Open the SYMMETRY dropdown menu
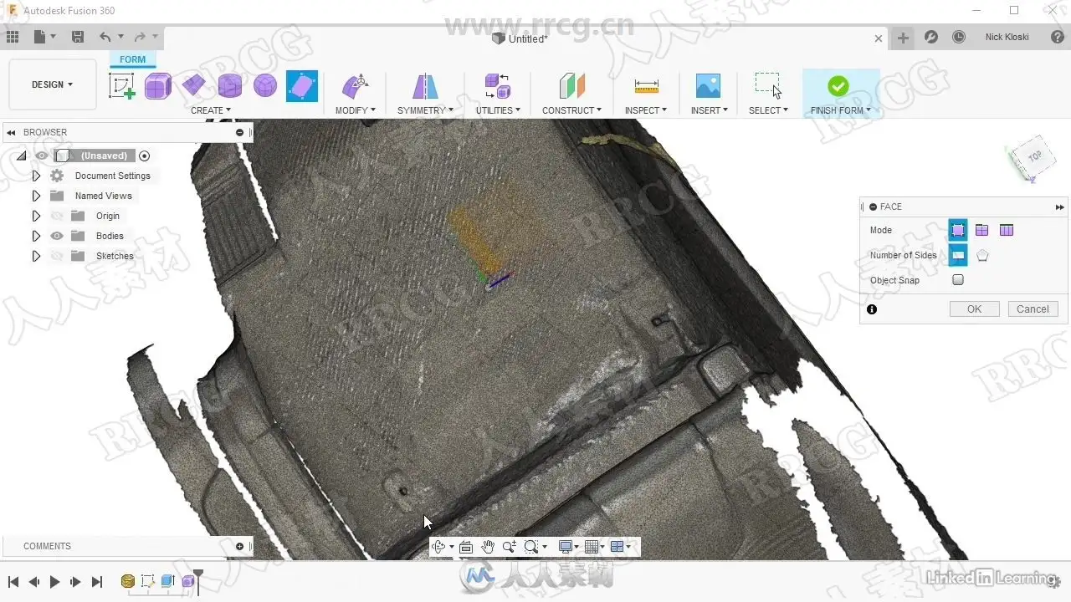 coord(425,110)
